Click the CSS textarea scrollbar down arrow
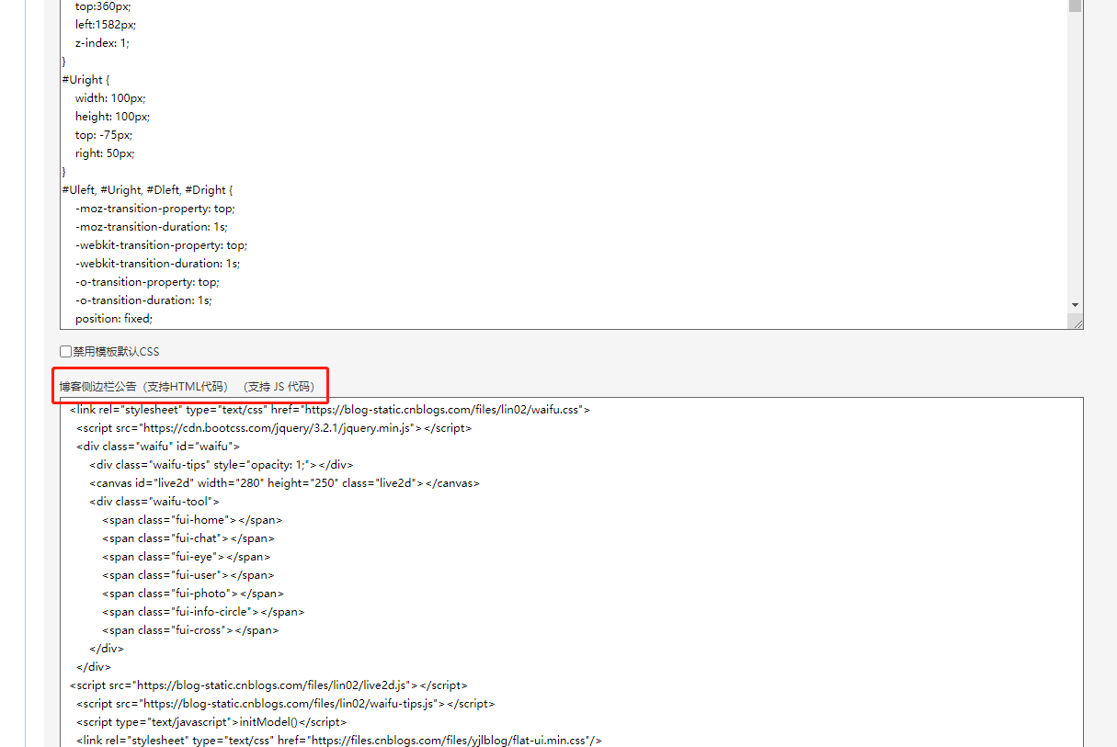This screenshot has height=747, width=1117. [x=1075, y=304]
